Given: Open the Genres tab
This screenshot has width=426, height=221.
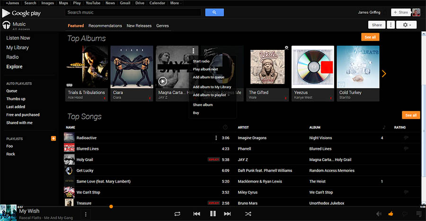Looking at the screenshot, I should (x=162, y=26).
